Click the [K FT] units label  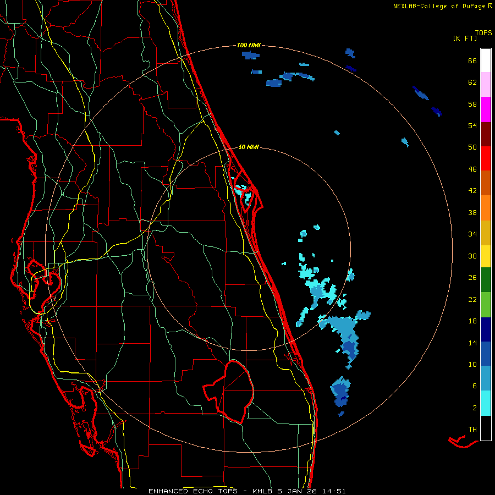tap(465, 38)
